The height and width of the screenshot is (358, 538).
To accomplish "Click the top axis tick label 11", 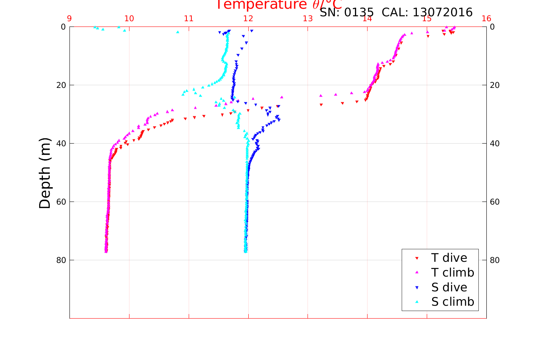I will click(x=189, y=19).
